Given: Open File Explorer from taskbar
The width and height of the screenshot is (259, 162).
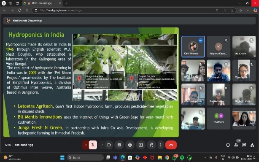Looking at the screenshot, I should [160, 158].
